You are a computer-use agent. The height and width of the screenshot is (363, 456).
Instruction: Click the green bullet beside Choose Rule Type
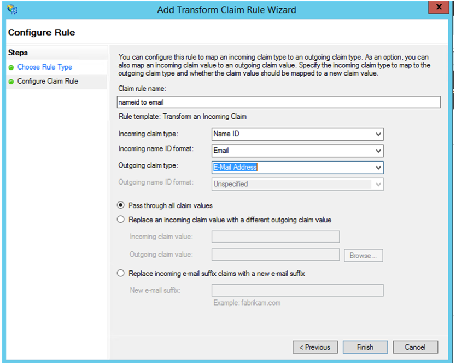tap(11, 67)
